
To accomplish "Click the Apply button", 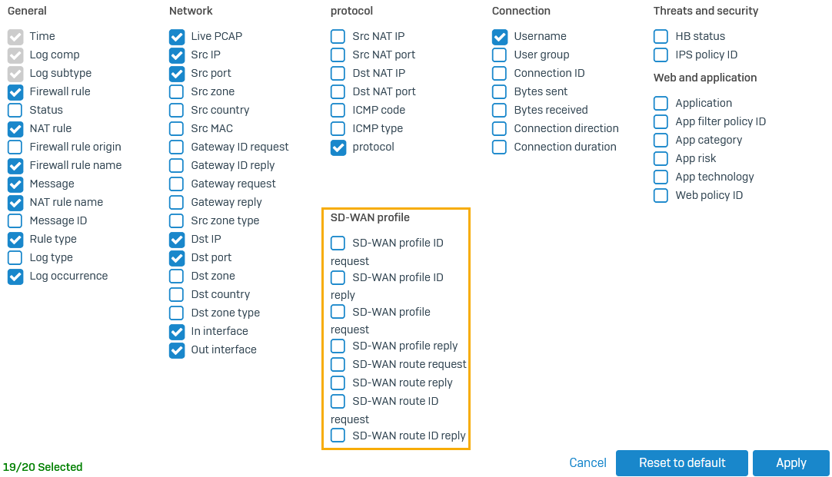I will point(791,463).
